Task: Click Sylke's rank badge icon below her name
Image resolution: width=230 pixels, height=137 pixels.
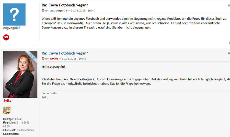Action: [7, 110]
